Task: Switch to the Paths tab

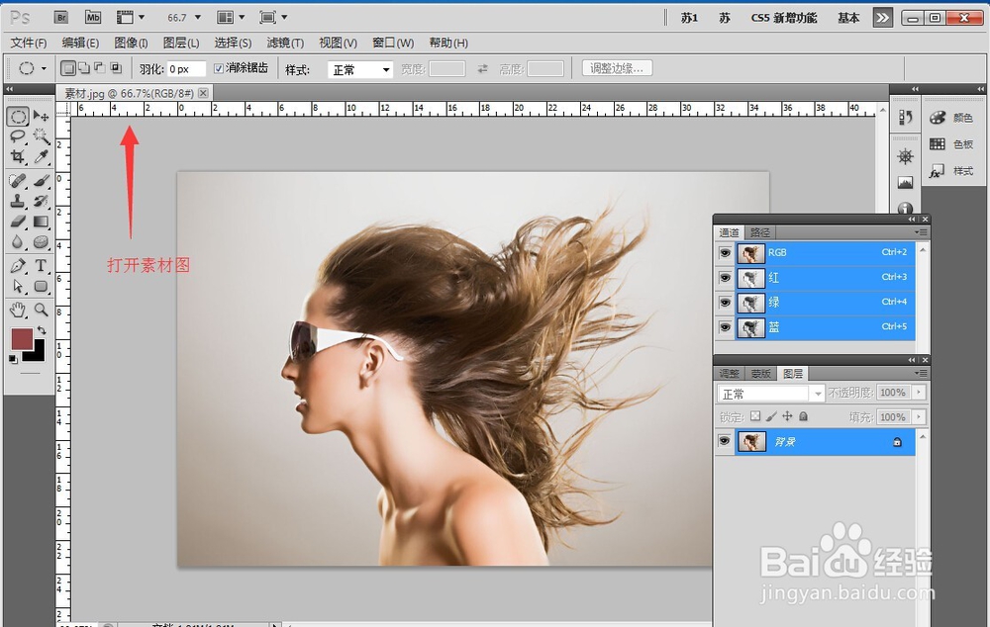Action: [759, 232]
